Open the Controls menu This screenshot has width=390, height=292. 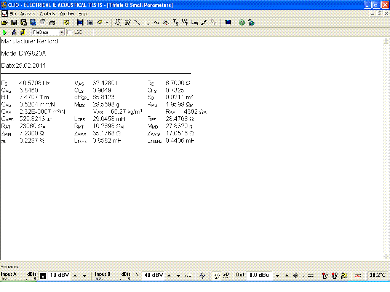47,14
